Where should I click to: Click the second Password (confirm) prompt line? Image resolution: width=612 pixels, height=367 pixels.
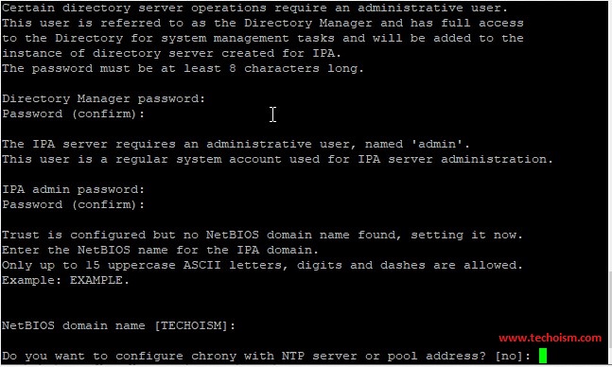(x=74, y=205)
